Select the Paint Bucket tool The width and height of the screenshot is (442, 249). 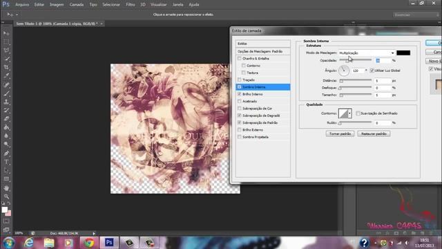(6, 127)
